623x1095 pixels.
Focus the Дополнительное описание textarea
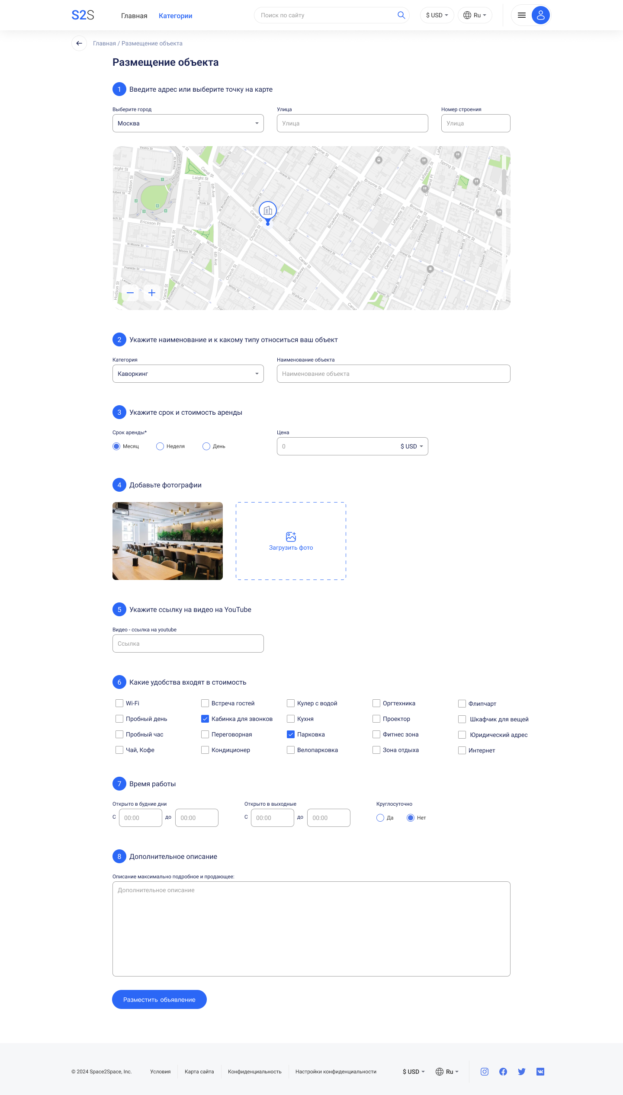(x=311, y=929)
